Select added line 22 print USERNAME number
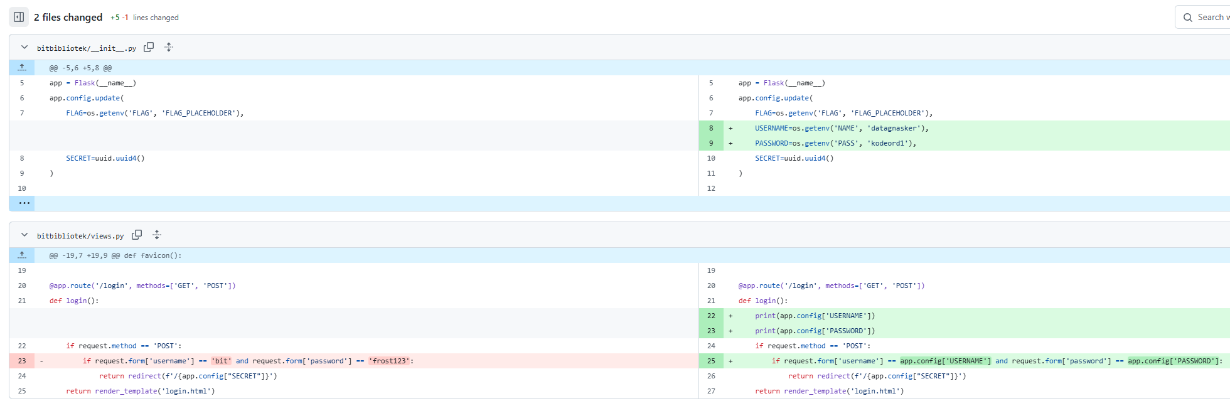This screenshot has width=1230, height=401. point(711,316)
